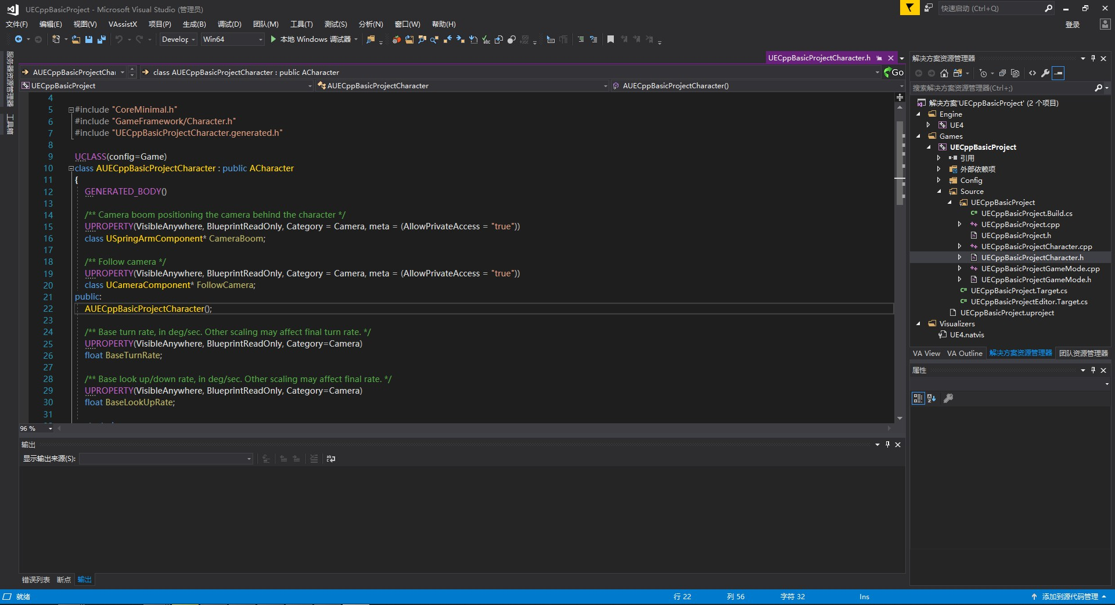Viewport: 1115px width, 605px height.
Task: Start debugging with the green play button
Action: pos(274,39)
